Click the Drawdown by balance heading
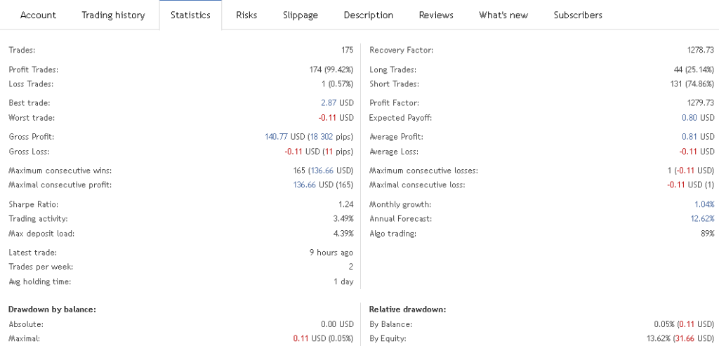The width and height of the screenshot is (719, 346). (x=52, y=310)
